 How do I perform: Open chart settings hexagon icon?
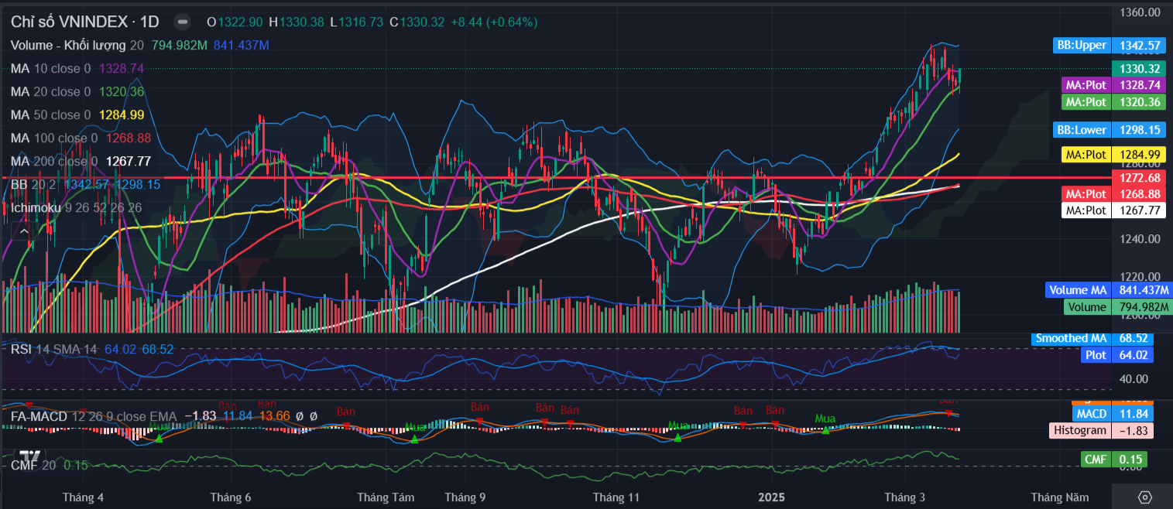[x=1145, y=497]
